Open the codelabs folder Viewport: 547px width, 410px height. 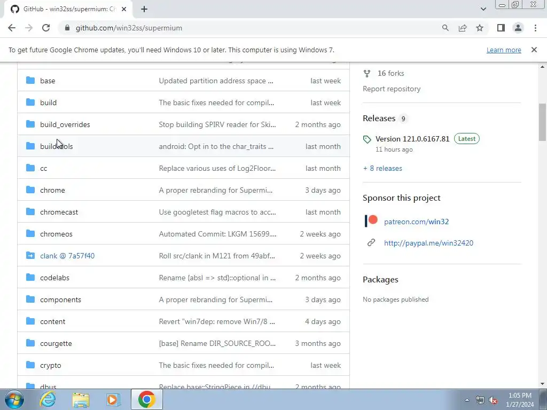click(54, 278)
